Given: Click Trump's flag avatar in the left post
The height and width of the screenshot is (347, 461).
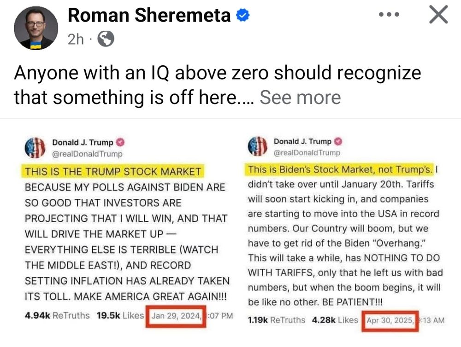Looking at the screenshot, I should tap(35, 148).
